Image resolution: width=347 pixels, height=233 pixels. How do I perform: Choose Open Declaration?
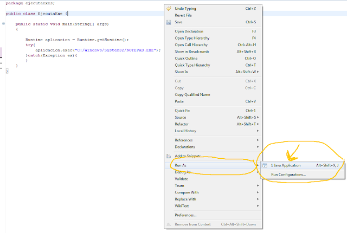(213, 31)
